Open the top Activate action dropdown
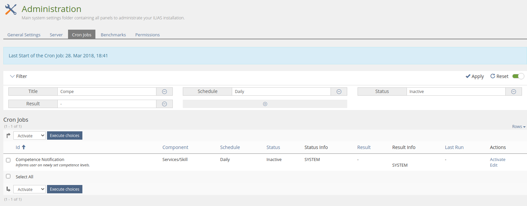The image size is (527, 206). 29,136
